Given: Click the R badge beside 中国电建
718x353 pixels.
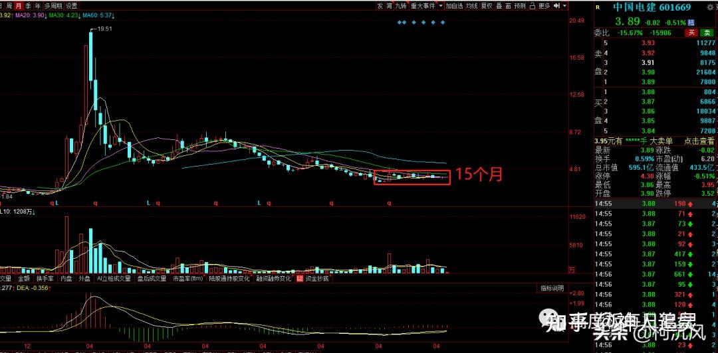Looking at the screenshot, I should (x=598, y=7).
